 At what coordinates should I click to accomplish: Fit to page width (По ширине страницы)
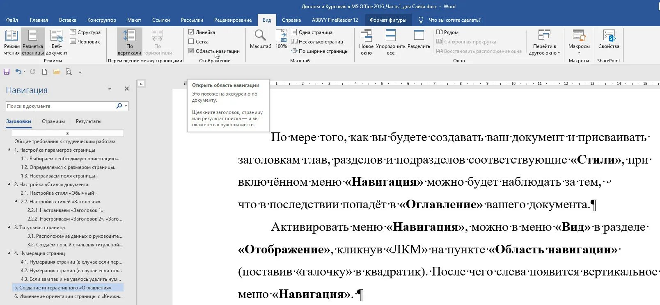pos(320,51)
